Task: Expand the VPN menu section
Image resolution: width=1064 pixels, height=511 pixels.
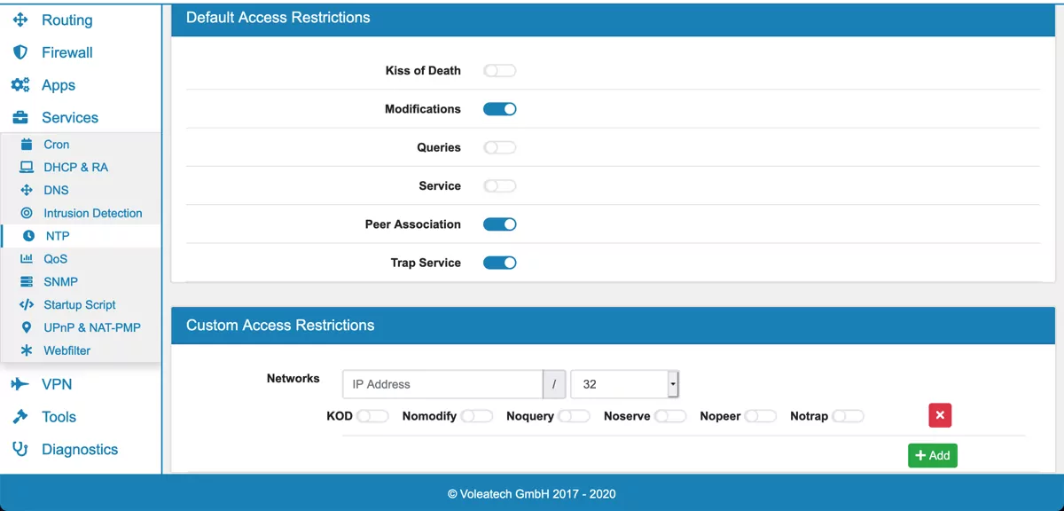Action: (56, 384)
